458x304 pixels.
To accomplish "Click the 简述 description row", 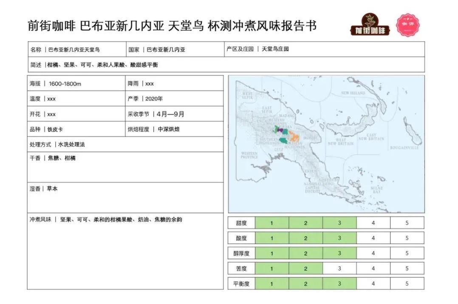I will [x=226, y=65].
